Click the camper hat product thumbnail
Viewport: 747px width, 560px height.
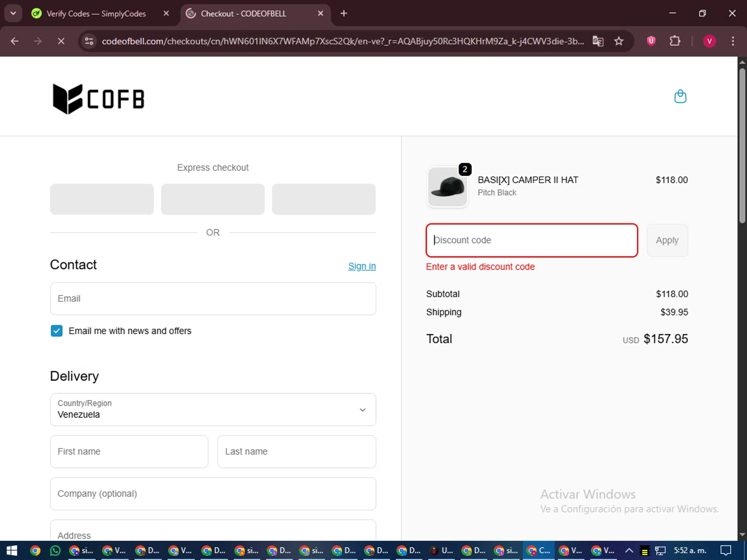[447, 187]
